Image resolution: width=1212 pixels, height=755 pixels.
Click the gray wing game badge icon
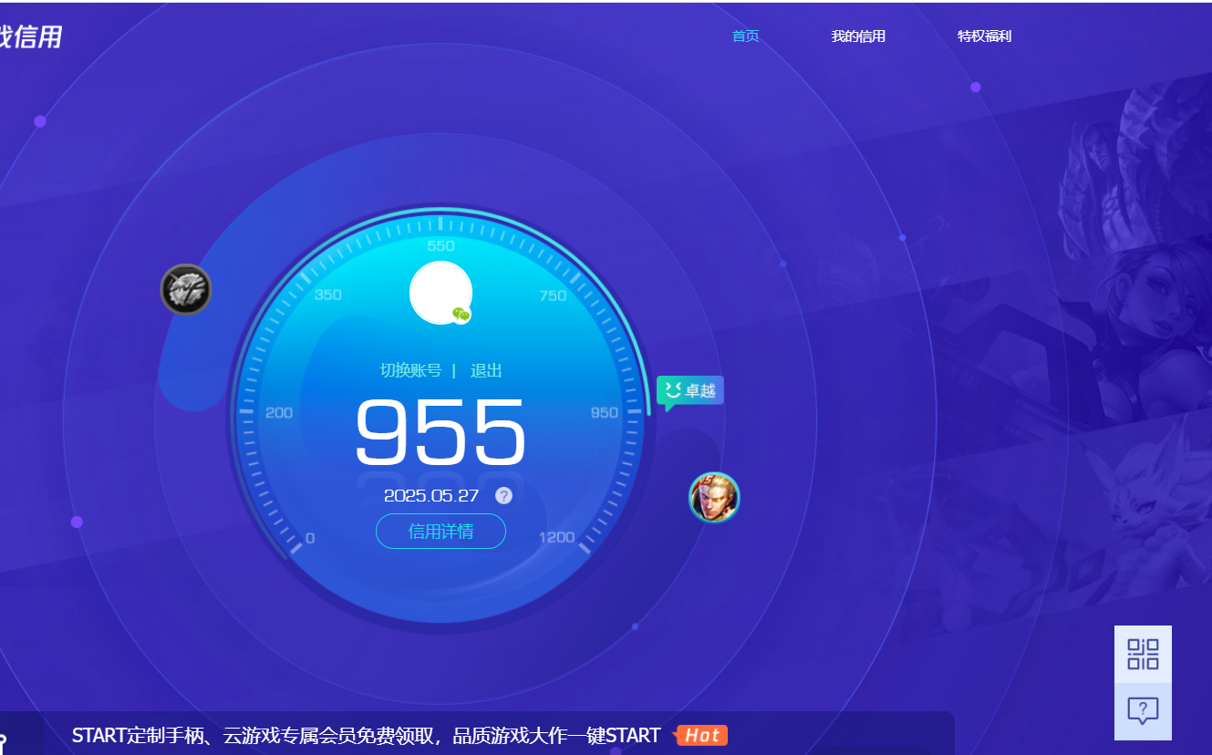(x=186, y=290)
